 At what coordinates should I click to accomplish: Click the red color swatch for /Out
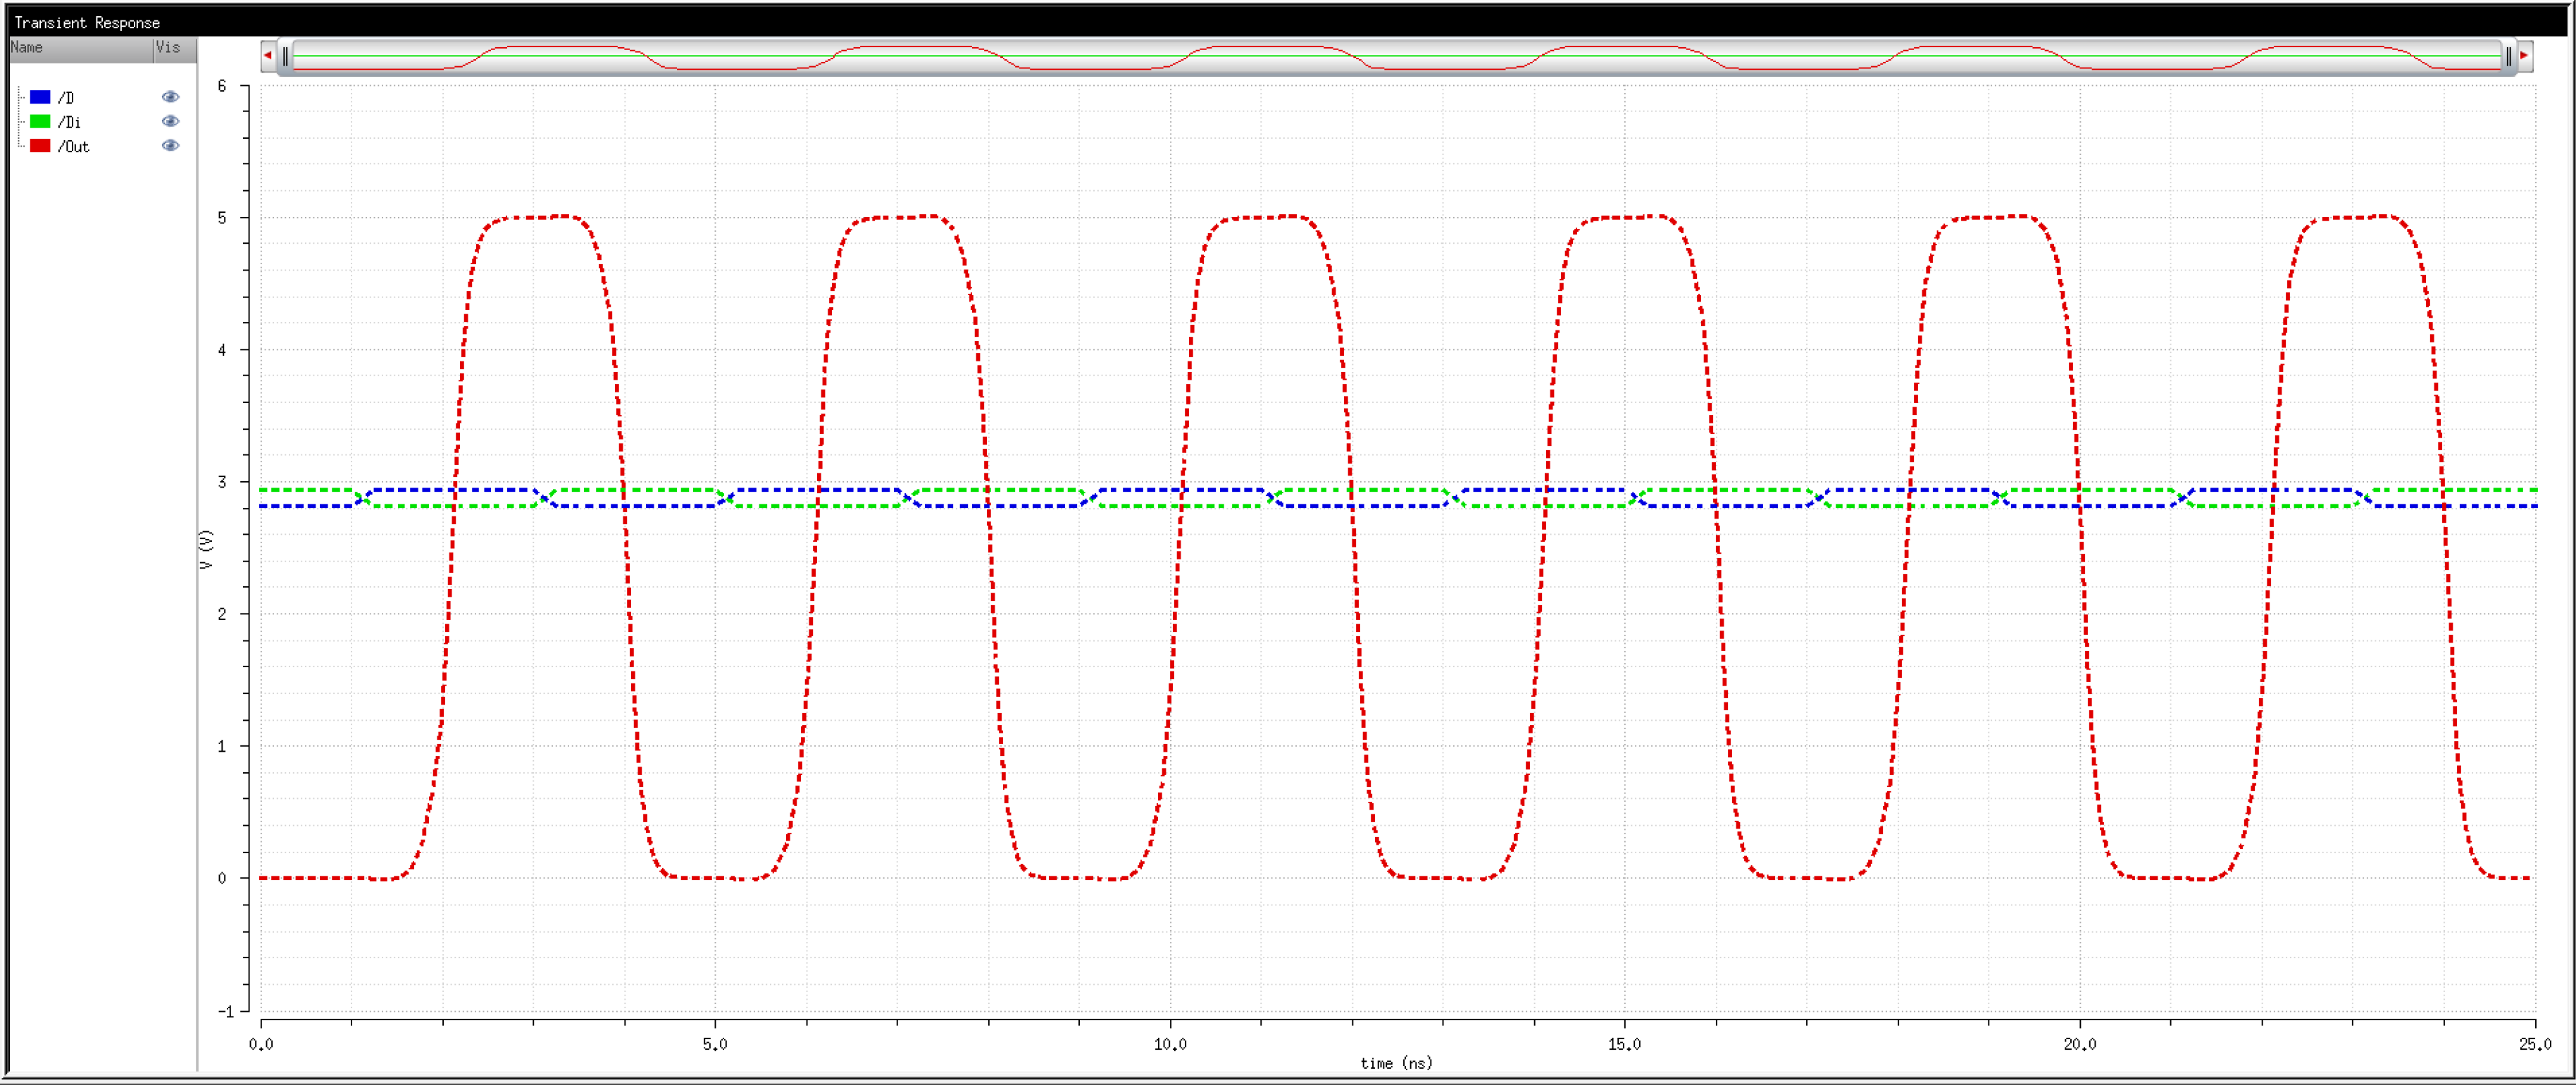point(40,146)
